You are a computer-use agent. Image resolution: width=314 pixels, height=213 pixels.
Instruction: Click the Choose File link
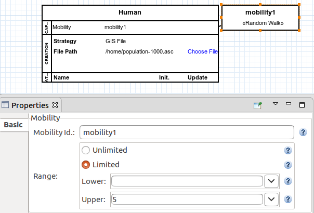(203, 51)
